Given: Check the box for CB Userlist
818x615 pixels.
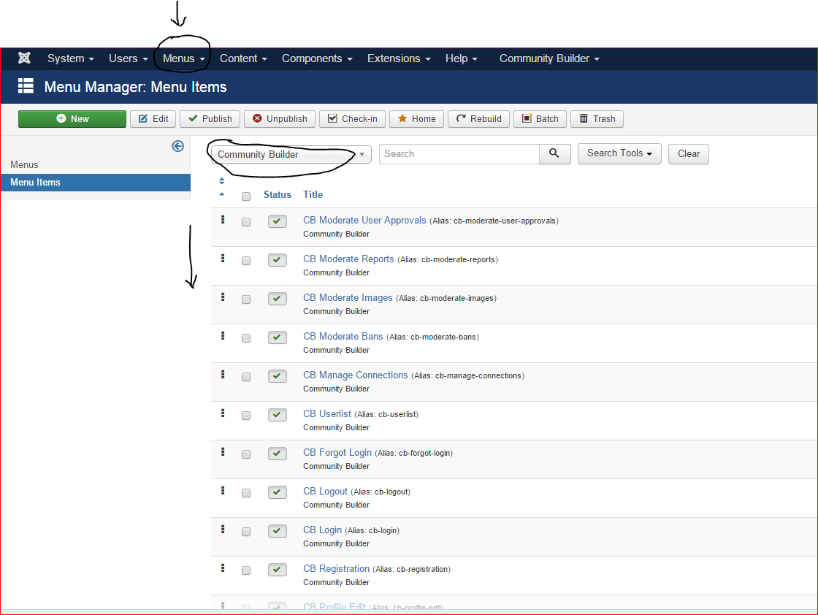Looking at the screenshot, I should coord(246,415).
